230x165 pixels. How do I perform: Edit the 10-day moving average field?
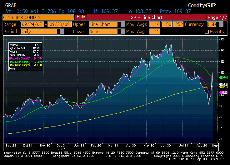click(155, 24)
